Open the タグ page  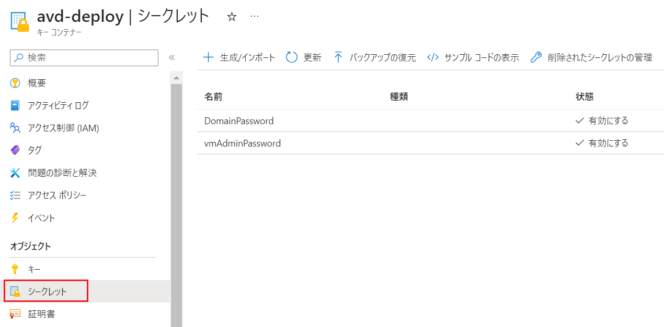(x=35, y=150)
